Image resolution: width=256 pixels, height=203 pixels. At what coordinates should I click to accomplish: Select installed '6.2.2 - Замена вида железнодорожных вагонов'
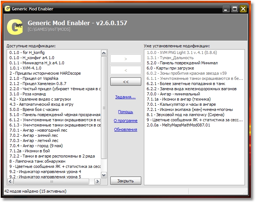pos(192,89)
